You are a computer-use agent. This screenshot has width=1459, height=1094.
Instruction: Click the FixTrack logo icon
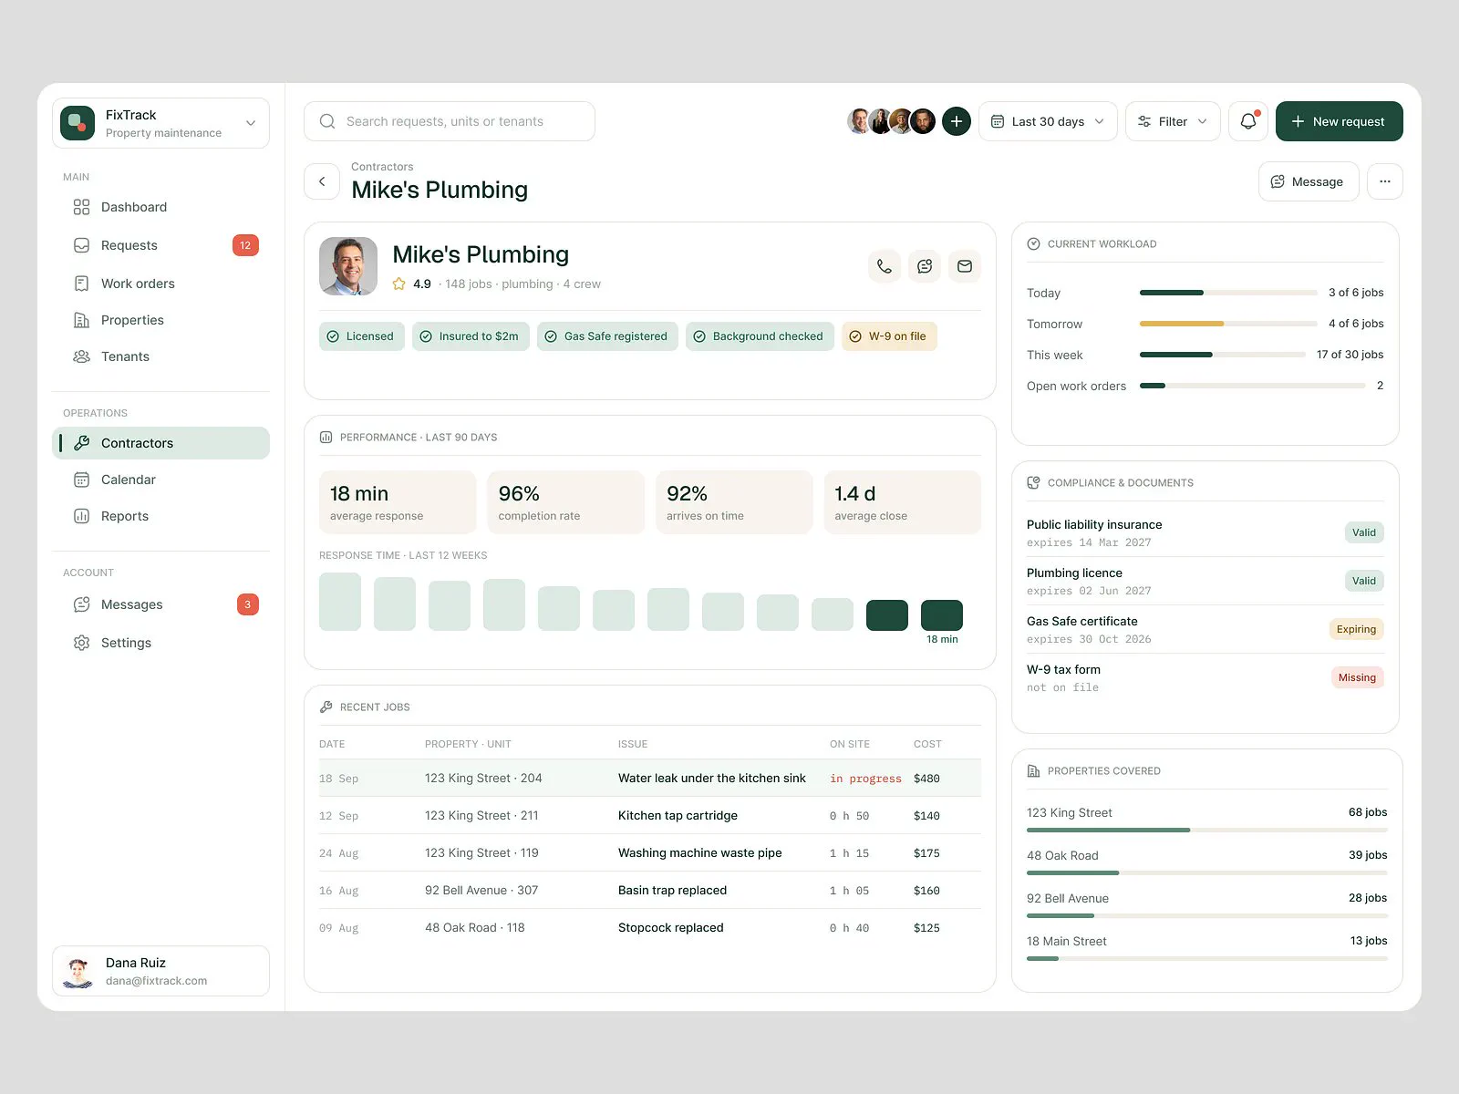click(78, 123)
